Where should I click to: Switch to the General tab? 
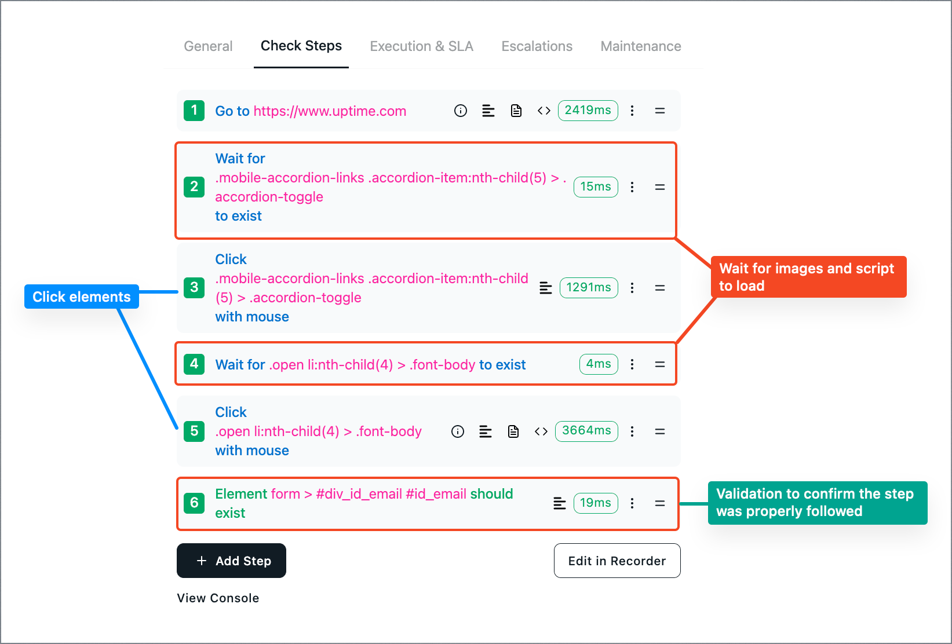click(x=208, y=46)
